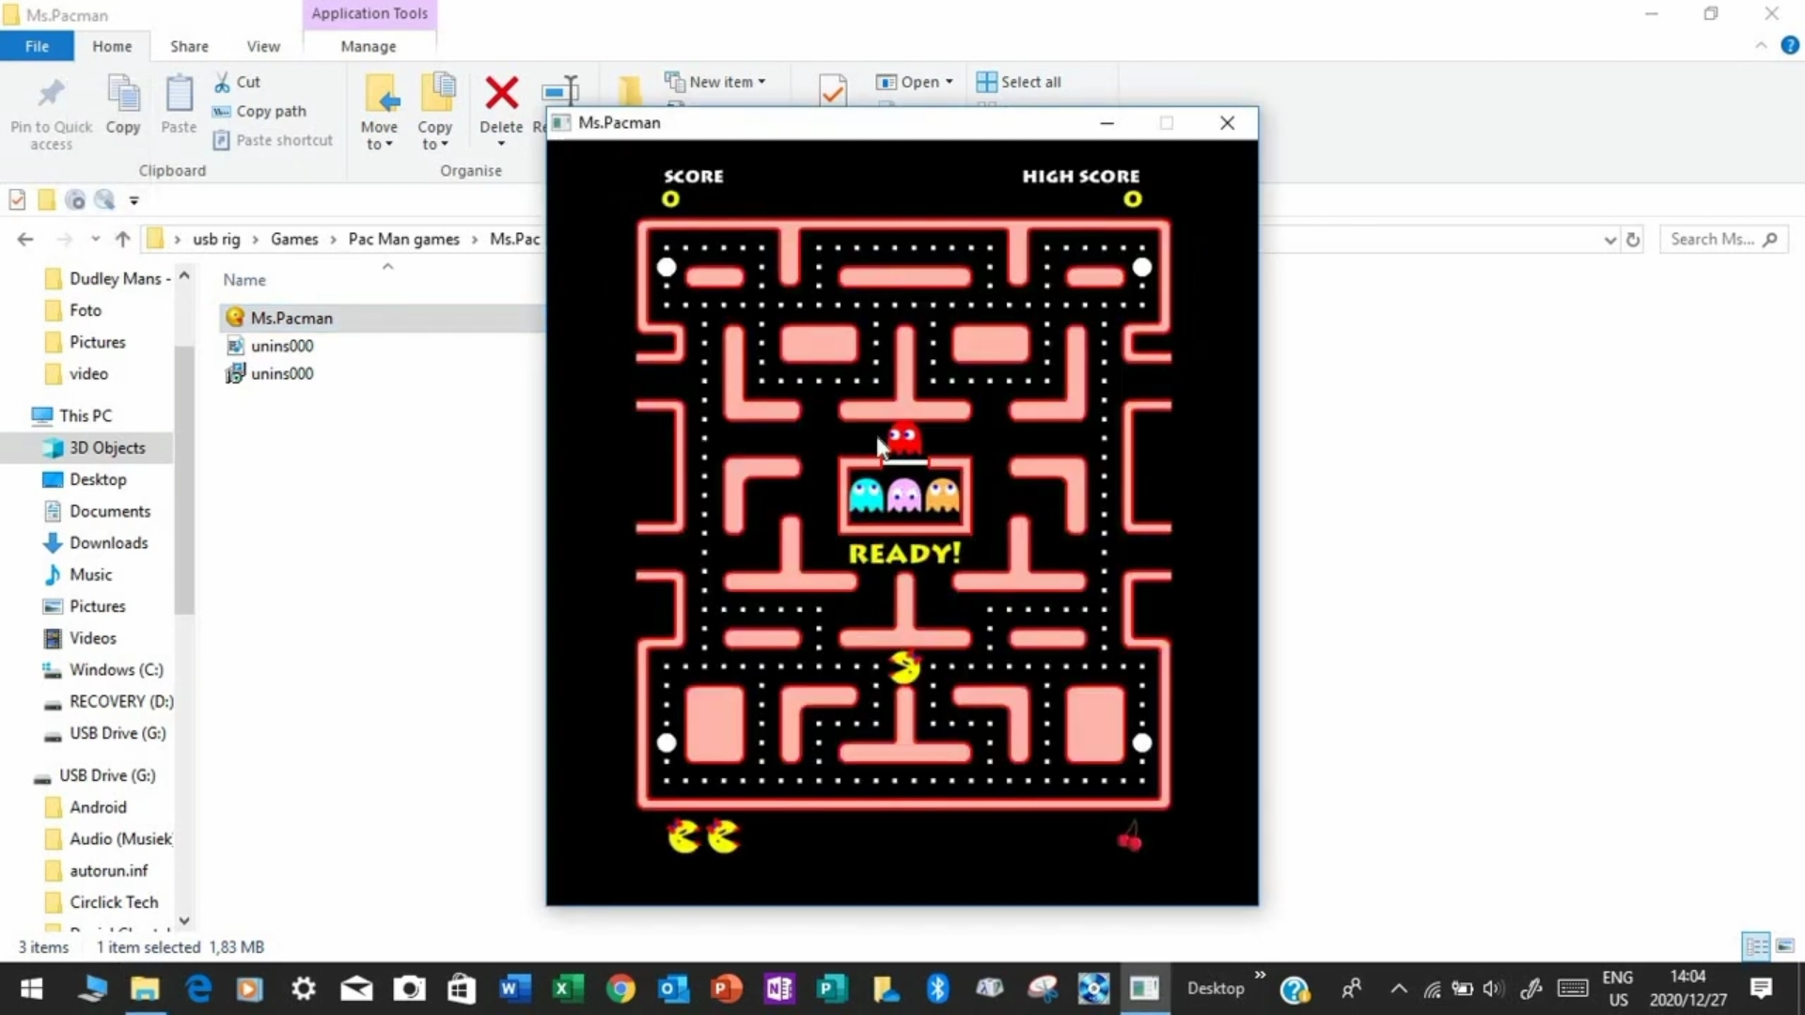
Task: Click the navigation pane scroll-down arrow
Action: [x=184, y=921]
